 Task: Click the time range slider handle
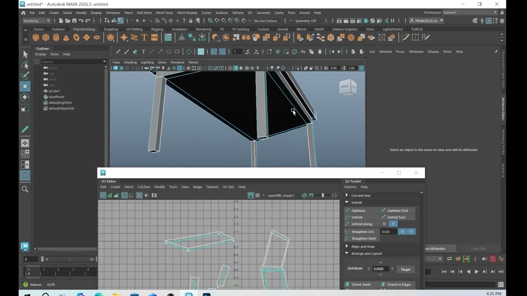(42, 259)
